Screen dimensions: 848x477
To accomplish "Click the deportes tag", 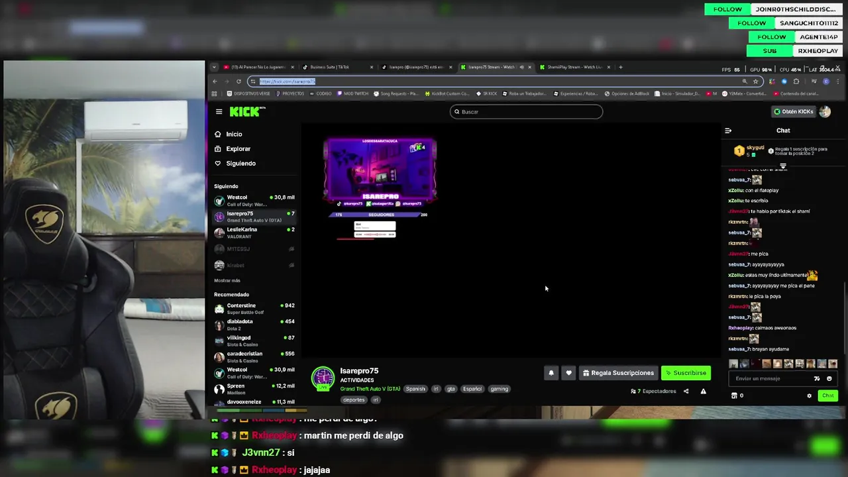I will click(354, 399).
